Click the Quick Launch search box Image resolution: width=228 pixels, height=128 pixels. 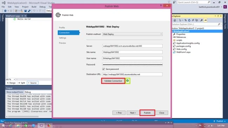tap(194, 2)
